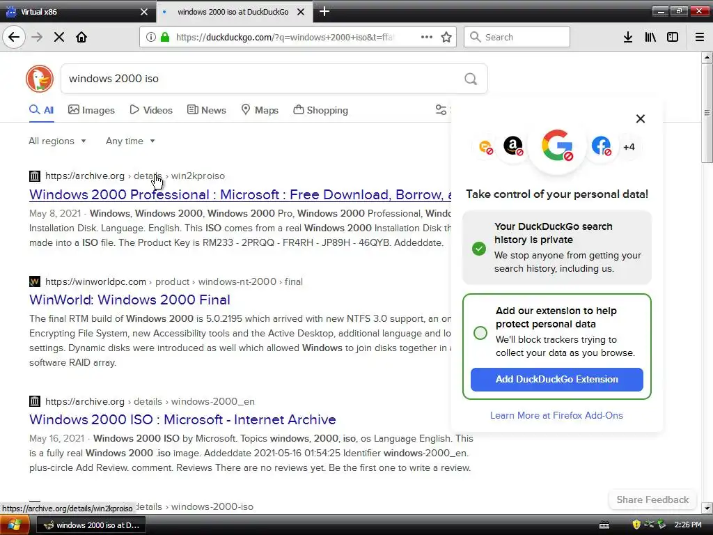Click the archive.org win2kproiso URL breadcrumb

coord(134,176)
